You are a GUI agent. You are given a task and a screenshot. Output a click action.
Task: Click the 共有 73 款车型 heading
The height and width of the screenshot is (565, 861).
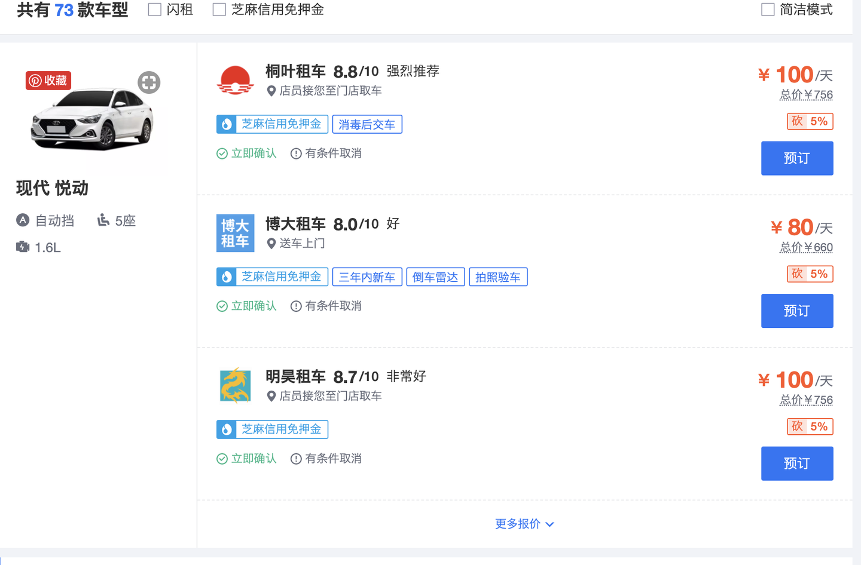(x=72, y=10)
